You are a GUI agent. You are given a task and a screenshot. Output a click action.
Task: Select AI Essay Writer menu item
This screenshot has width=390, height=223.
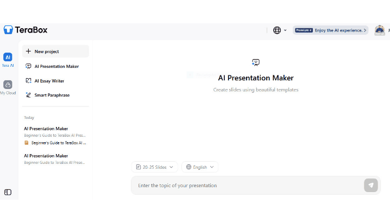coord(55,81)
